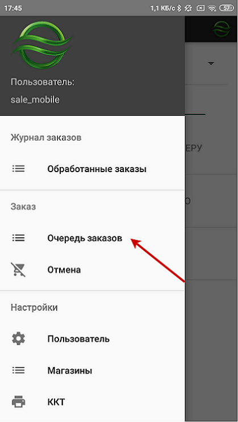Image resolution: width=238 pixels, height=422 pixels.
Task: Expand the dropdown arrow behind the drawer
Action: coord(211,64)
